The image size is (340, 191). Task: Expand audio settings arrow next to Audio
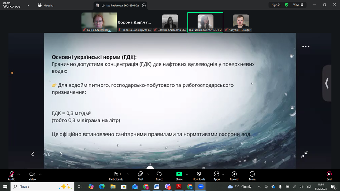[x=19, y=174]
